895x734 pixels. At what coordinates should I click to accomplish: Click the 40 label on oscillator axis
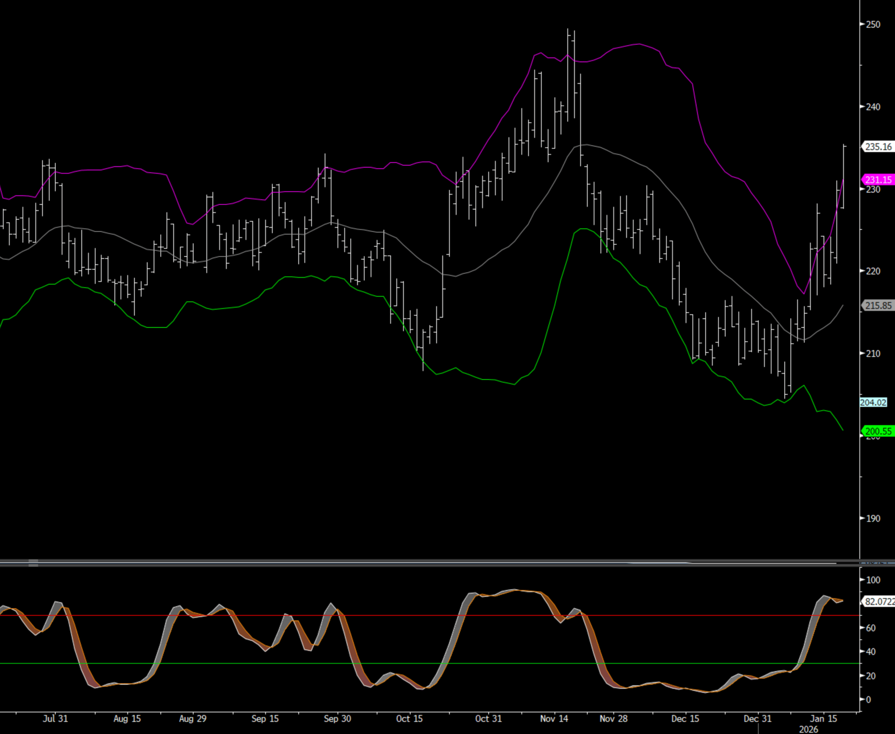pyautogui.click(x=871, y=652)
